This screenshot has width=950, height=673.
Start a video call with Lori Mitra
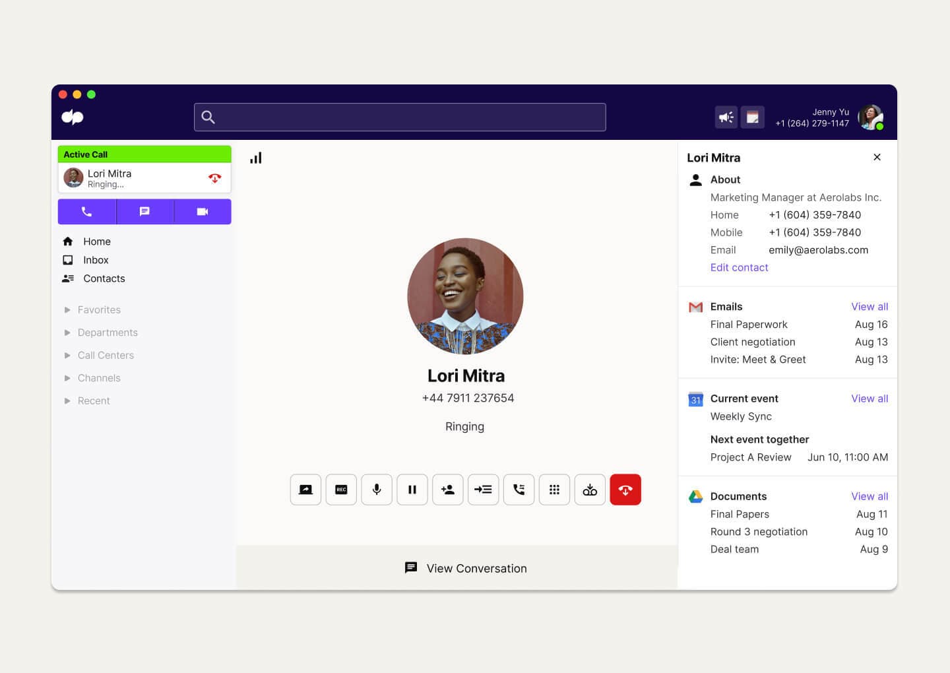tap(203, 211)
